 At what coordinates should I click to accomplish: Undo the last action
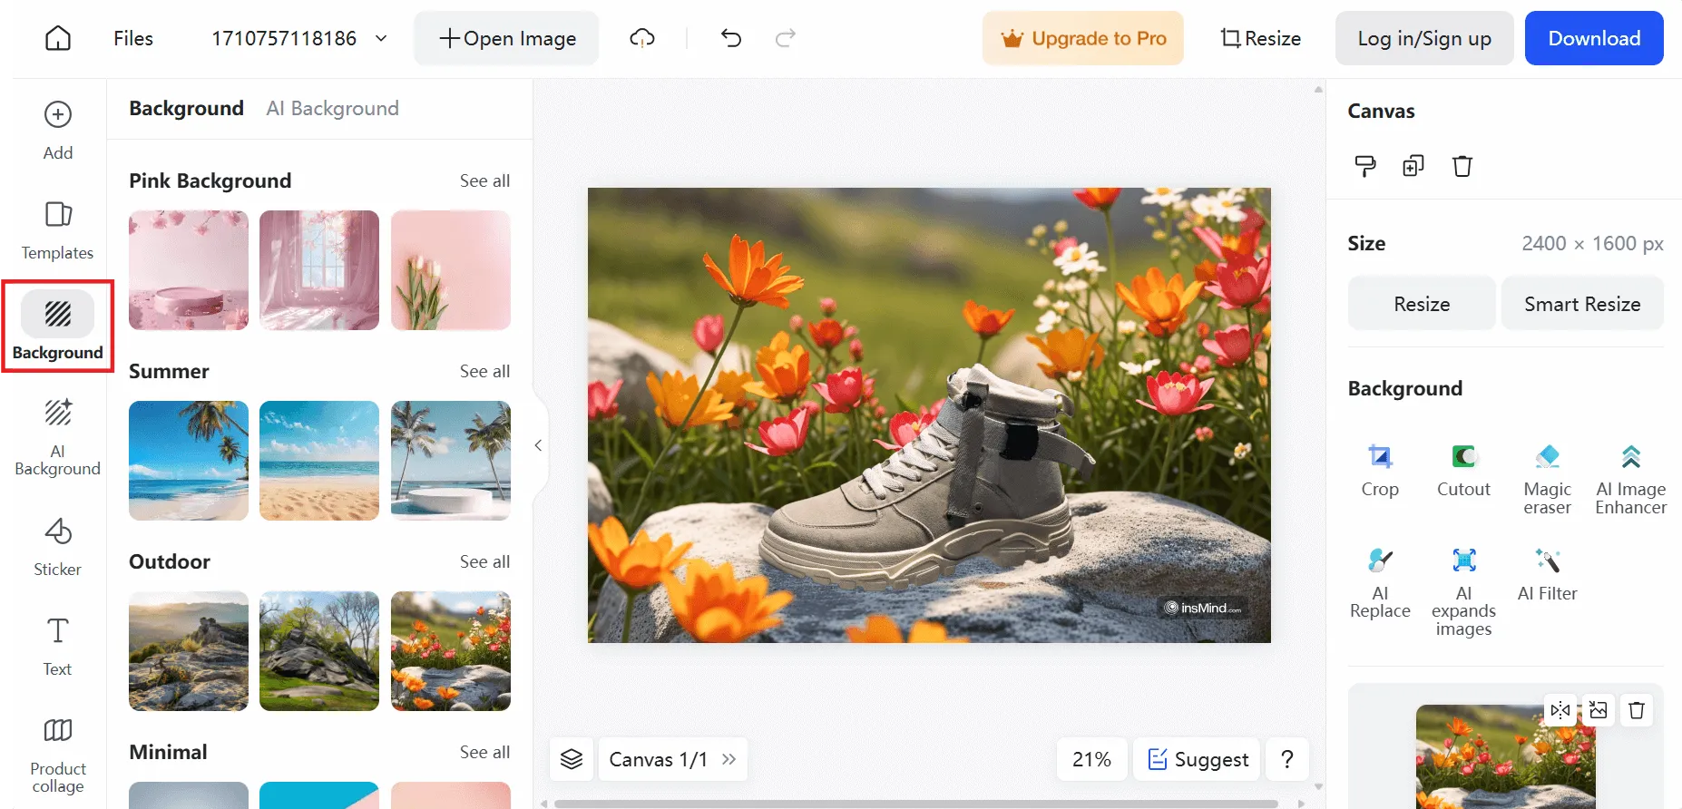coord(731,38)
